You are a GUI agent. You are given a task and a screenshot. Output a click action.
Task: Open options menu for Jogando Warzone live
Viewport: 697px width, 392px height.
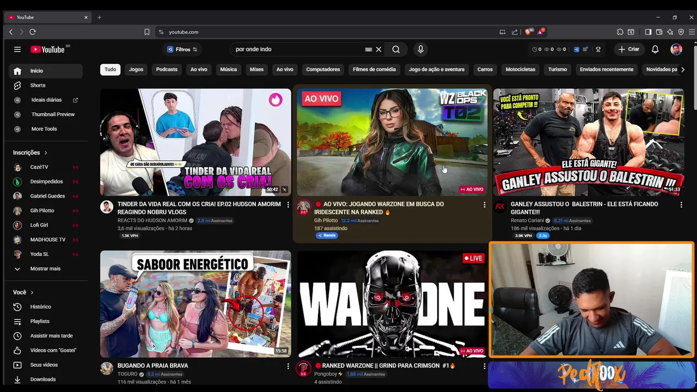click(x=485, y=205)
